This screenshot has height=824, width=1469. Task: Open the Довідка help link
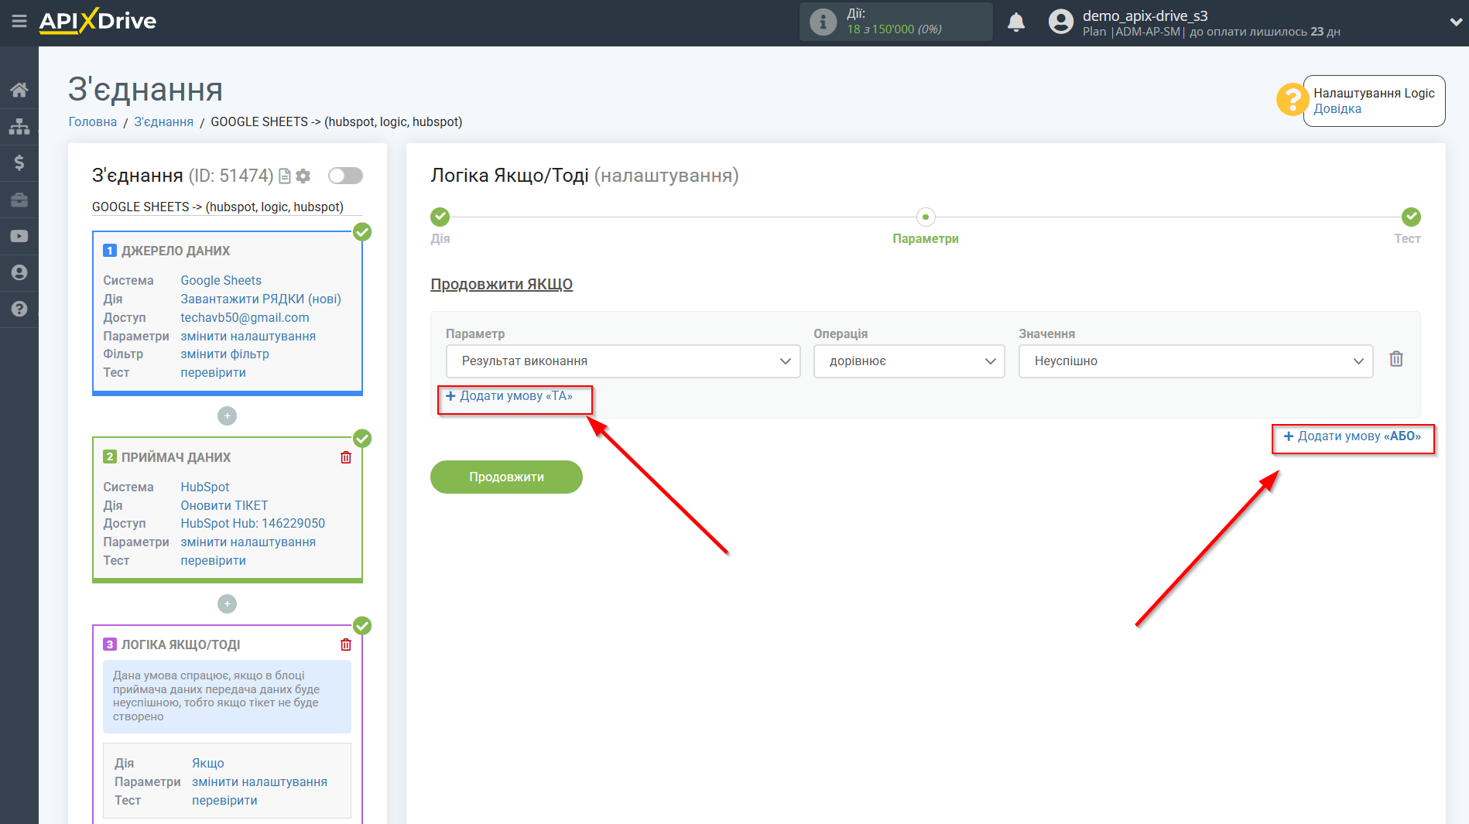click(x=1337, y=109)
